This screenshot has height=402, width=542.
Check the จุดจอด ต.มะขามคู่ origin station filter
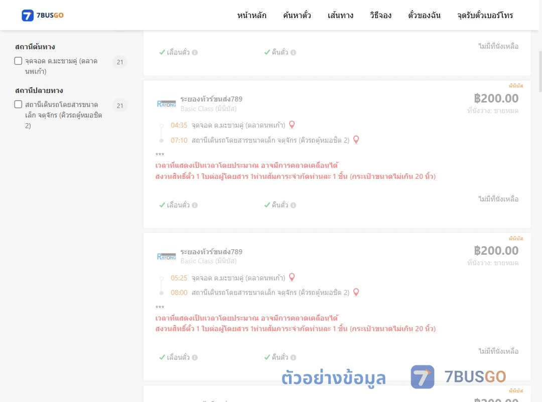coord(19,61)
